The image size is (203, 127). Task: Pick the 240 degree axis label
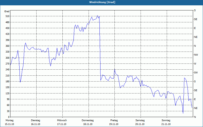point(8,69)
